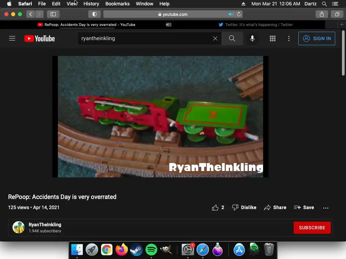The height and width of the screenshot is (259, 346).
Task: Open the App Store from the Dock
Action: (x=239, y=250)
